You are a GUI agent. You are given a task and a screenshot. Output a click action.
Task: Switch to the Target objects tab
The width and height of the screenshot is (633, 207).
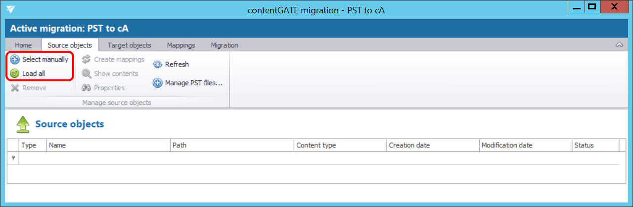click(129, 45)
